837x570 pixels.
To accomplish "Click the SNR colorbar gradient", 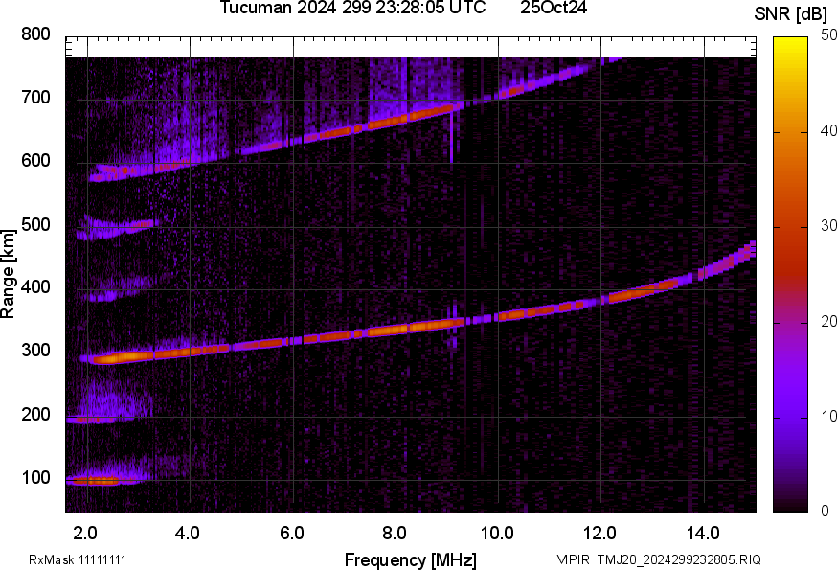I will (790, 275).
